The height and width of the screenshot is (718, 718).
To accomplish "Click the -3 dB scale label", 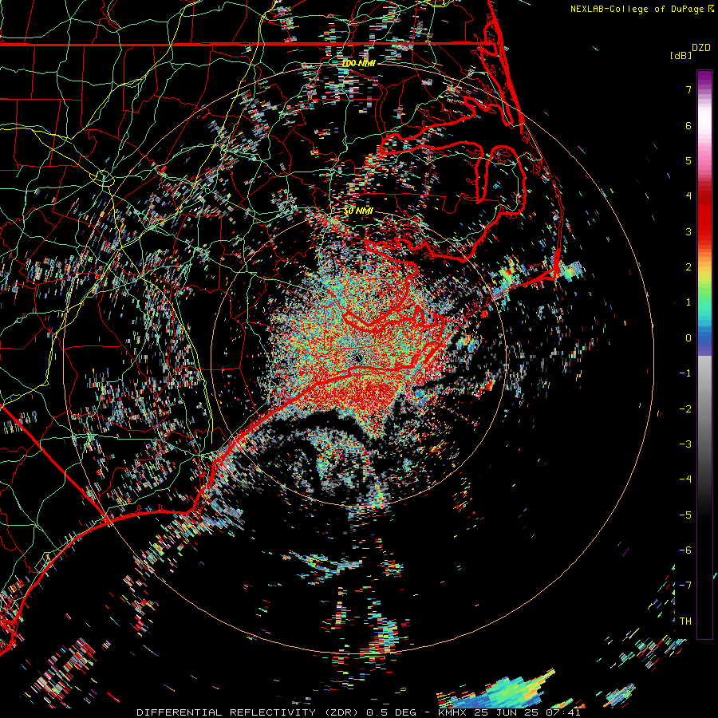I will [x=685, y=444].
